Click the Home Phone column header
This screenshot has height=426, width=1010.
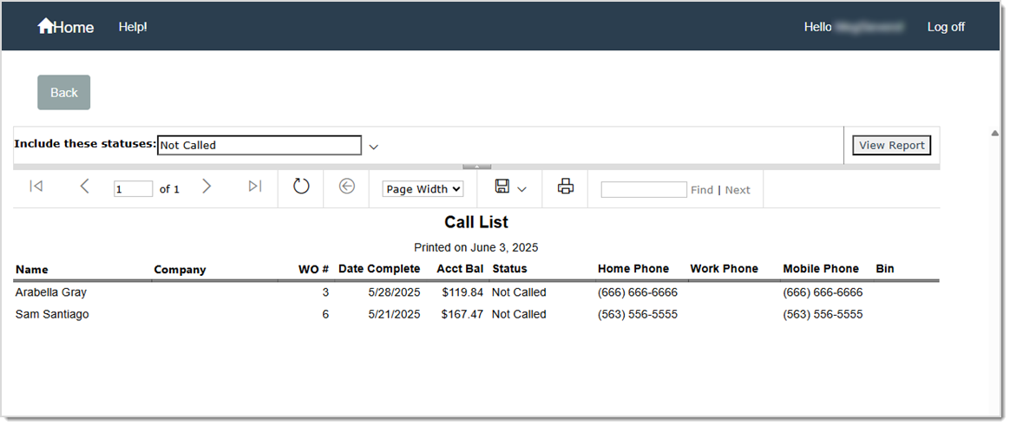(x=633, y=269)
